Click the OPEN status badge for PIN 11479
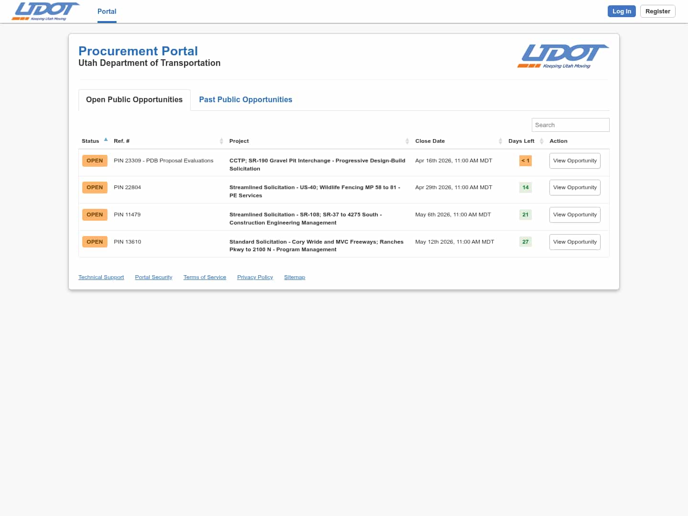The image size is (688, 516). click(x=95, y=215)
